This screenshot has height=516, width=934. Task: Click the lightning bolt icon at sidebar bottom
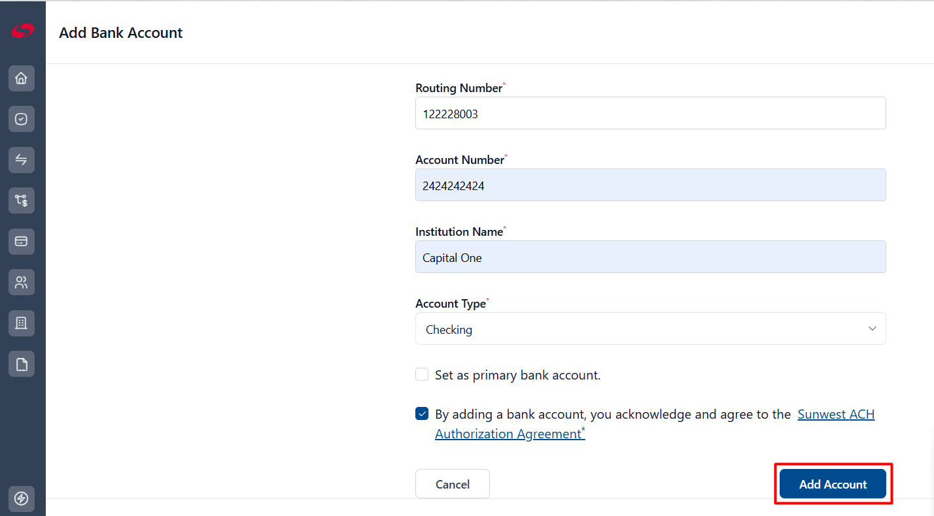[22, 499]
